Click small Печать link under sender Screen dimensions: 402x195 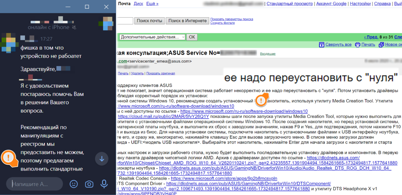123,73
